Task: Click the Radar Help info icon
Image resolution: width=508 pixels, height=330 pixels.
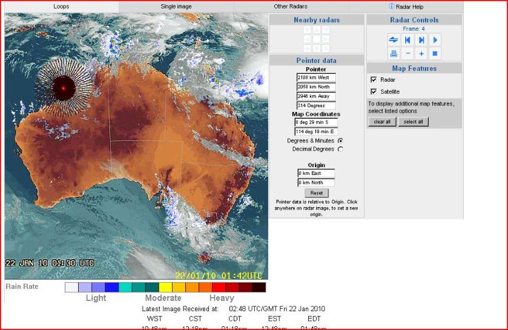Action: tap(391, 7)
